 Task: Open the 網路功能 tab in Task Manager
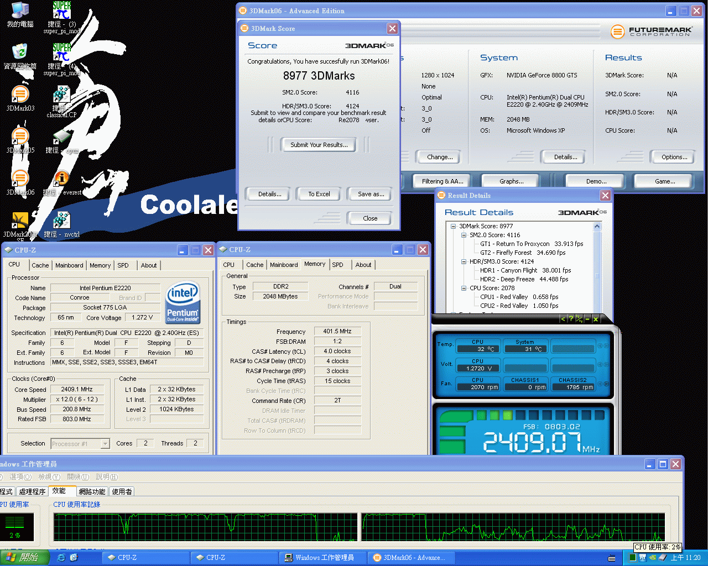pos(92,491)
